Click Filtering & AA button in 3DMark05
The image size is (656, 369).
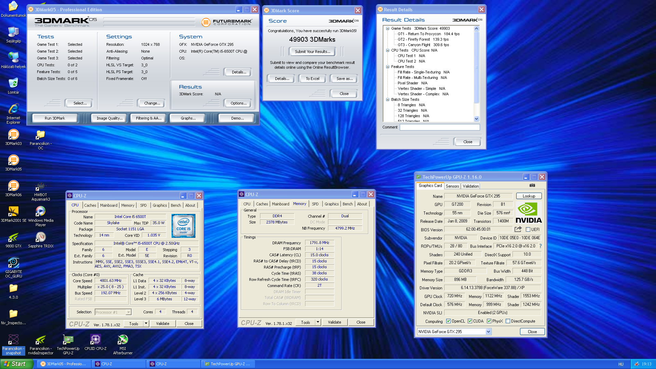(149, 118)
